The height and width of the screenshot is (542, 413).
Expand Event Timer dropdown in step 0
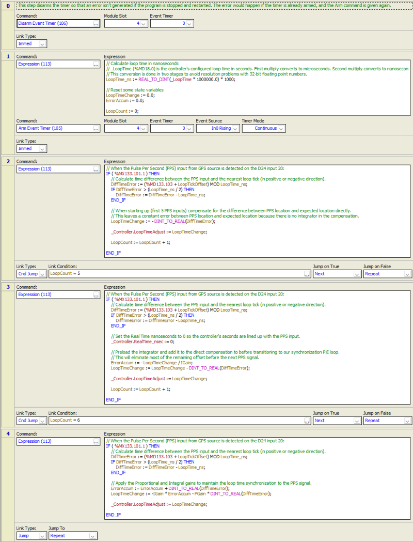click(x=189, y=23)
